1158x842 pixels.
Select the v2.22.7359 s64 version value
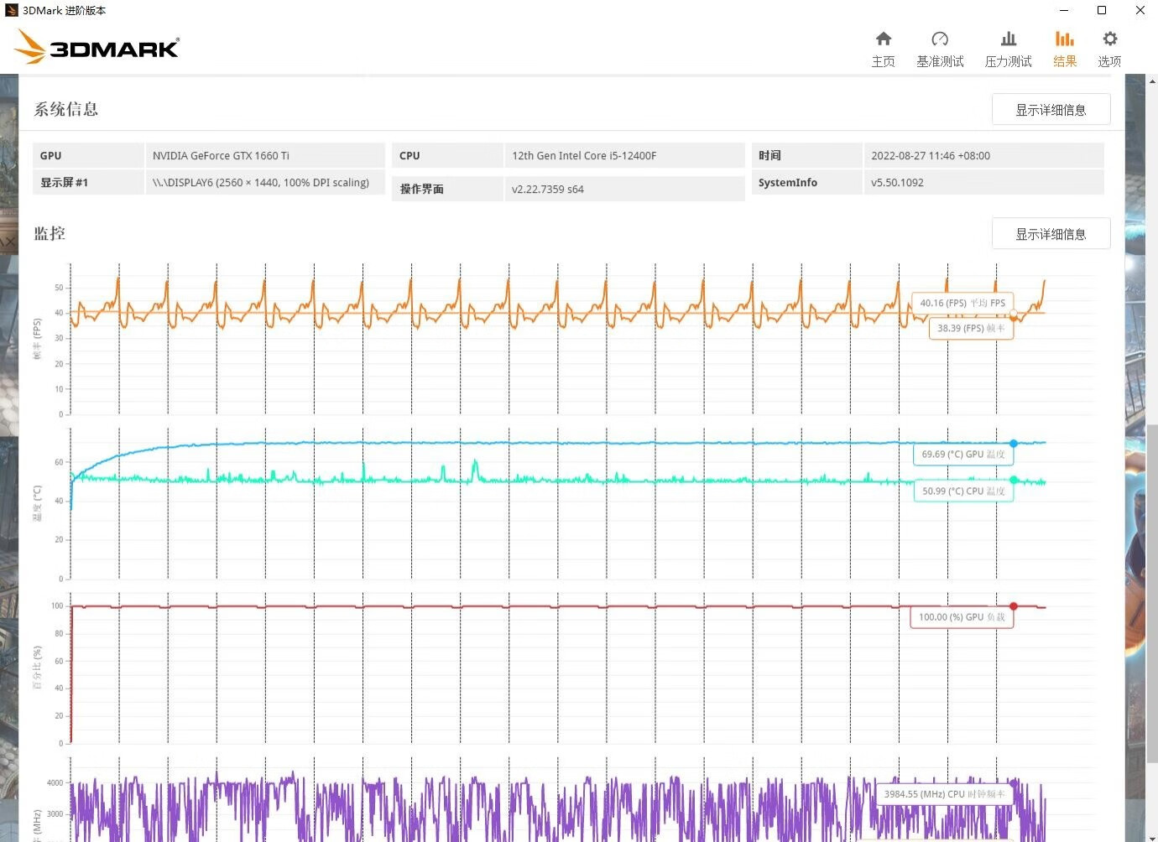click(x=548, y=190)
